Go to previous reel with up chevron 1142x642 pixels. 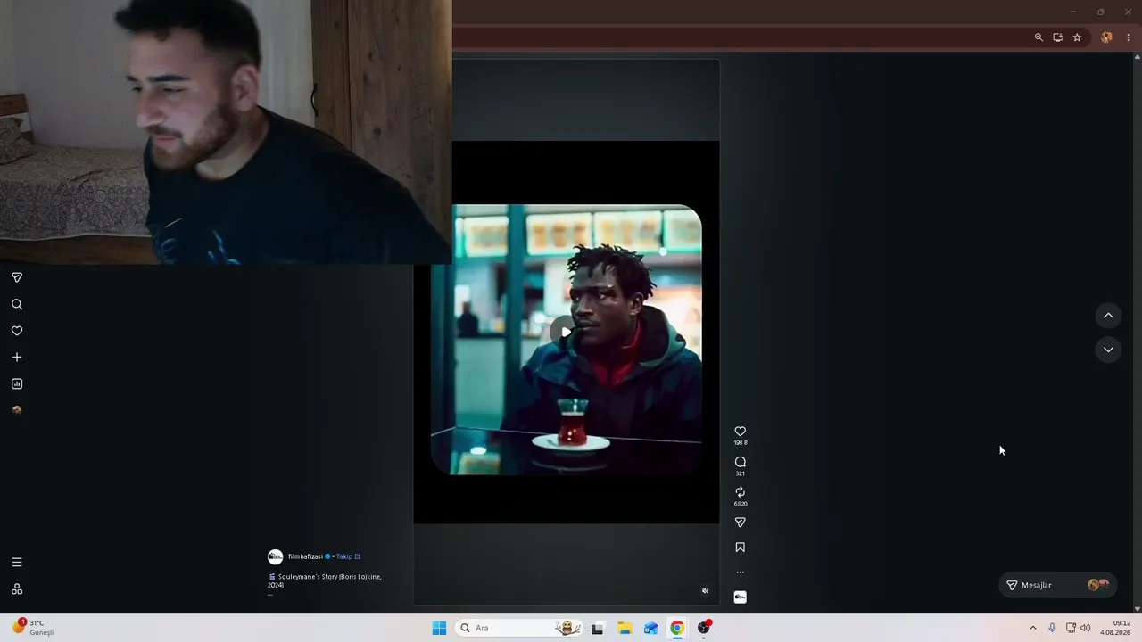point(1108,316)
